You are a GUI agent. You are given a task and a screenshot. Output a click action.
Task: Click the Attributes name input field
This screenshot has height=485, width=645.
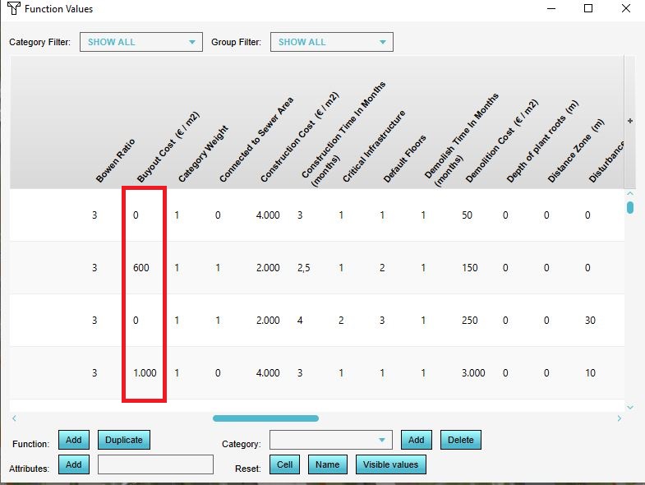point(155,464)
